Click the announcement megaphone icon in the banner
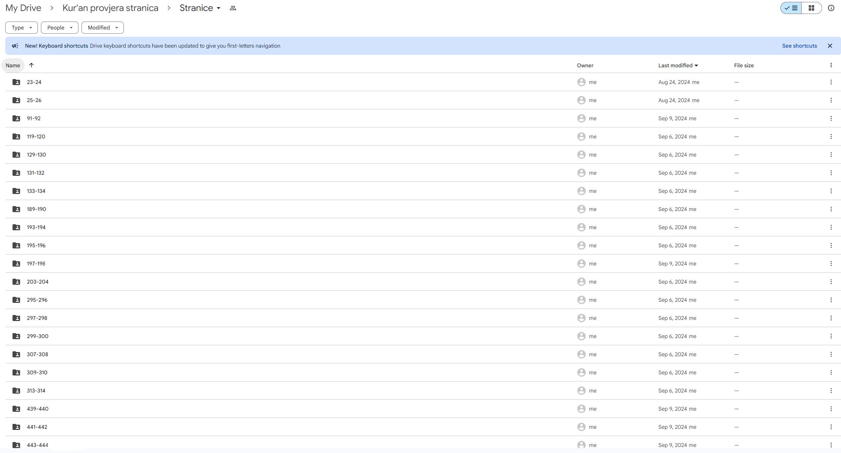 (x=15, y=45)
